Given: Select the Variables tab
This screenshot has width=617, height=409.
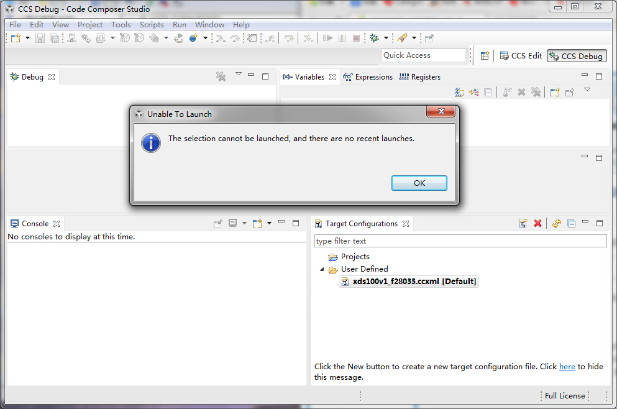Looking at the screenshot, I should point(303,76).
